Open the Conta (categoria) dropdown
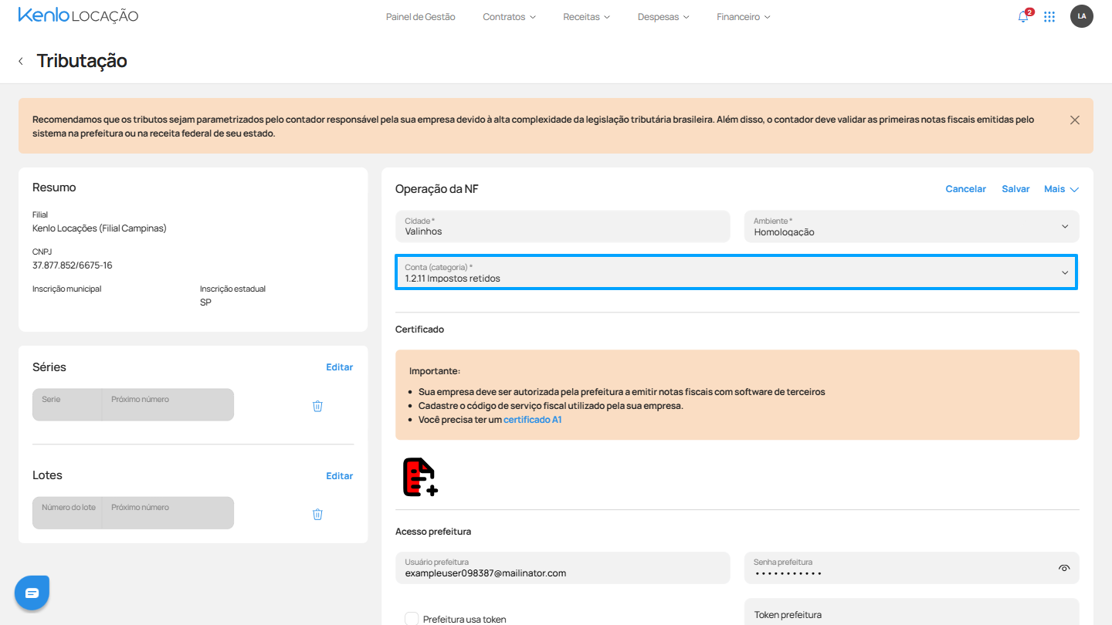Screen dimensions: 1112x625 (x=737, y=272)
